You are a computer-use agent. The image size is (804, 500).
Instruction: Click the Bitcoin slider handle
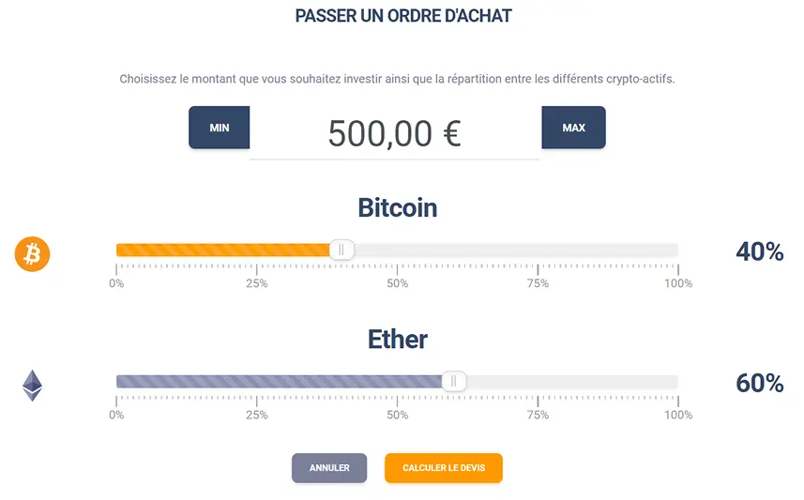[x=341, y=250]
